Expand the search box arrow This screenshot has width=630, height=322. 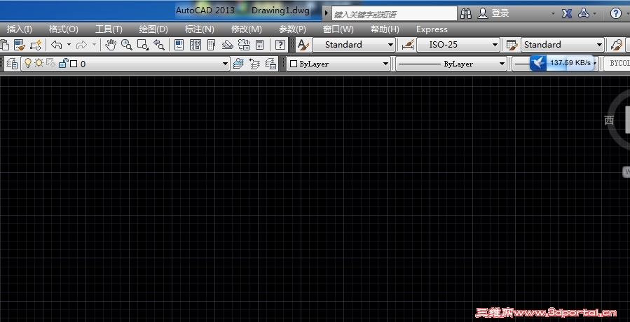pos(327,14)
